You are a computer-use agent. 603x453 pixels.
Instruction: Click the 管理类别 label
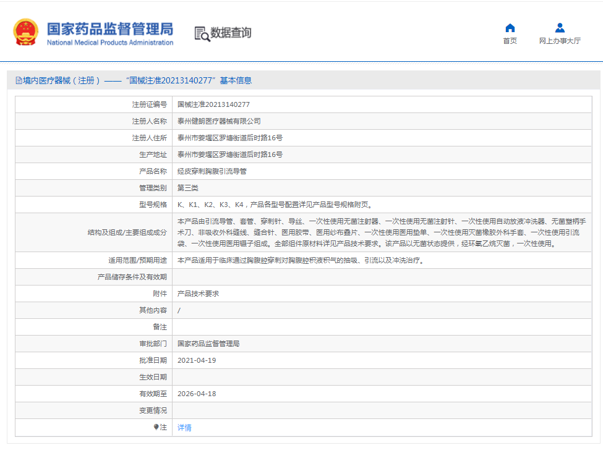click(x=153, y=188)
